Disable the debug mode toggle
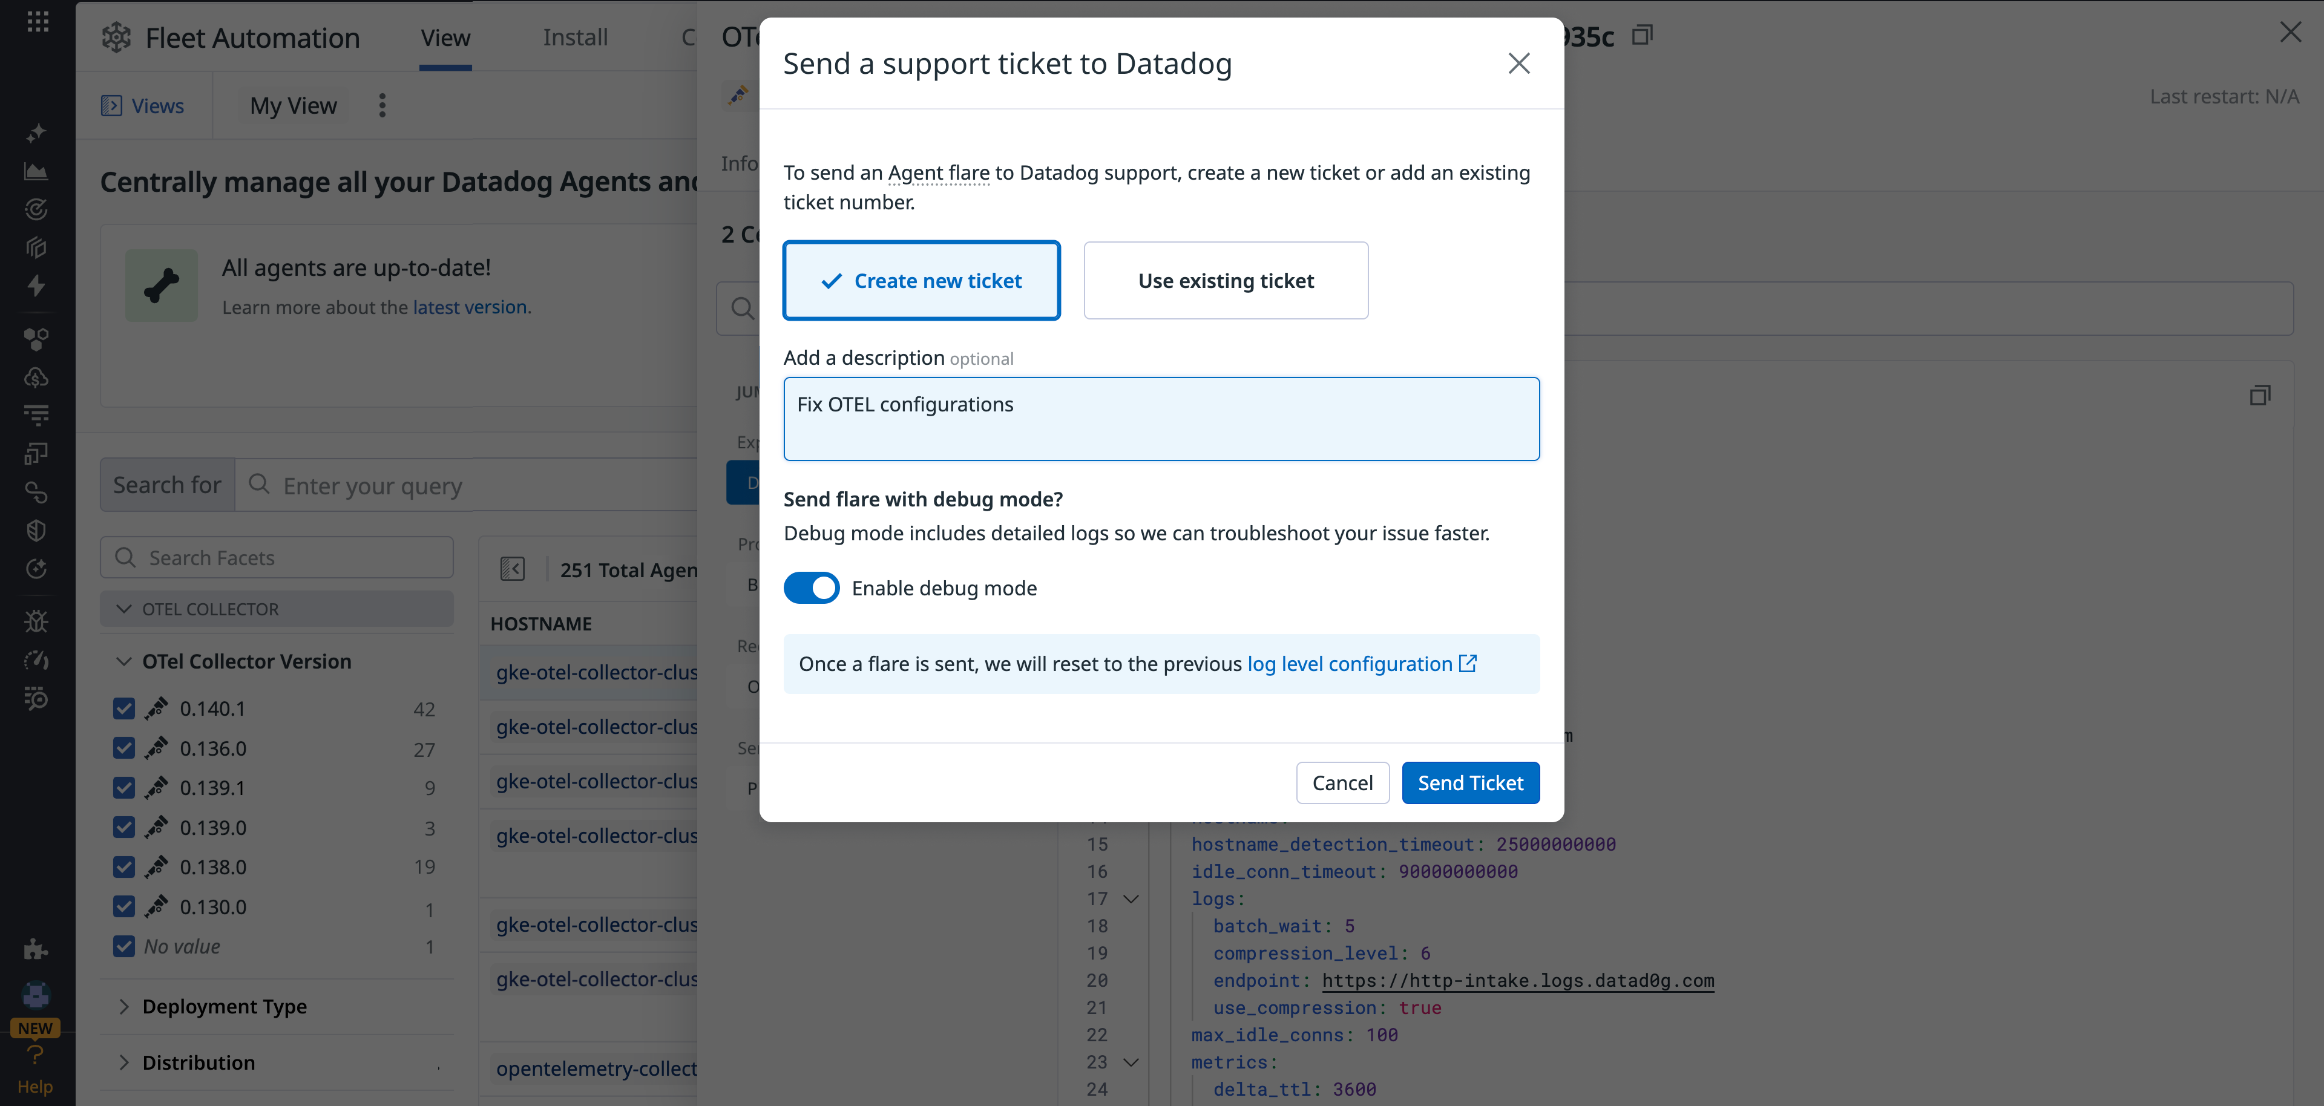 [811, 588]
